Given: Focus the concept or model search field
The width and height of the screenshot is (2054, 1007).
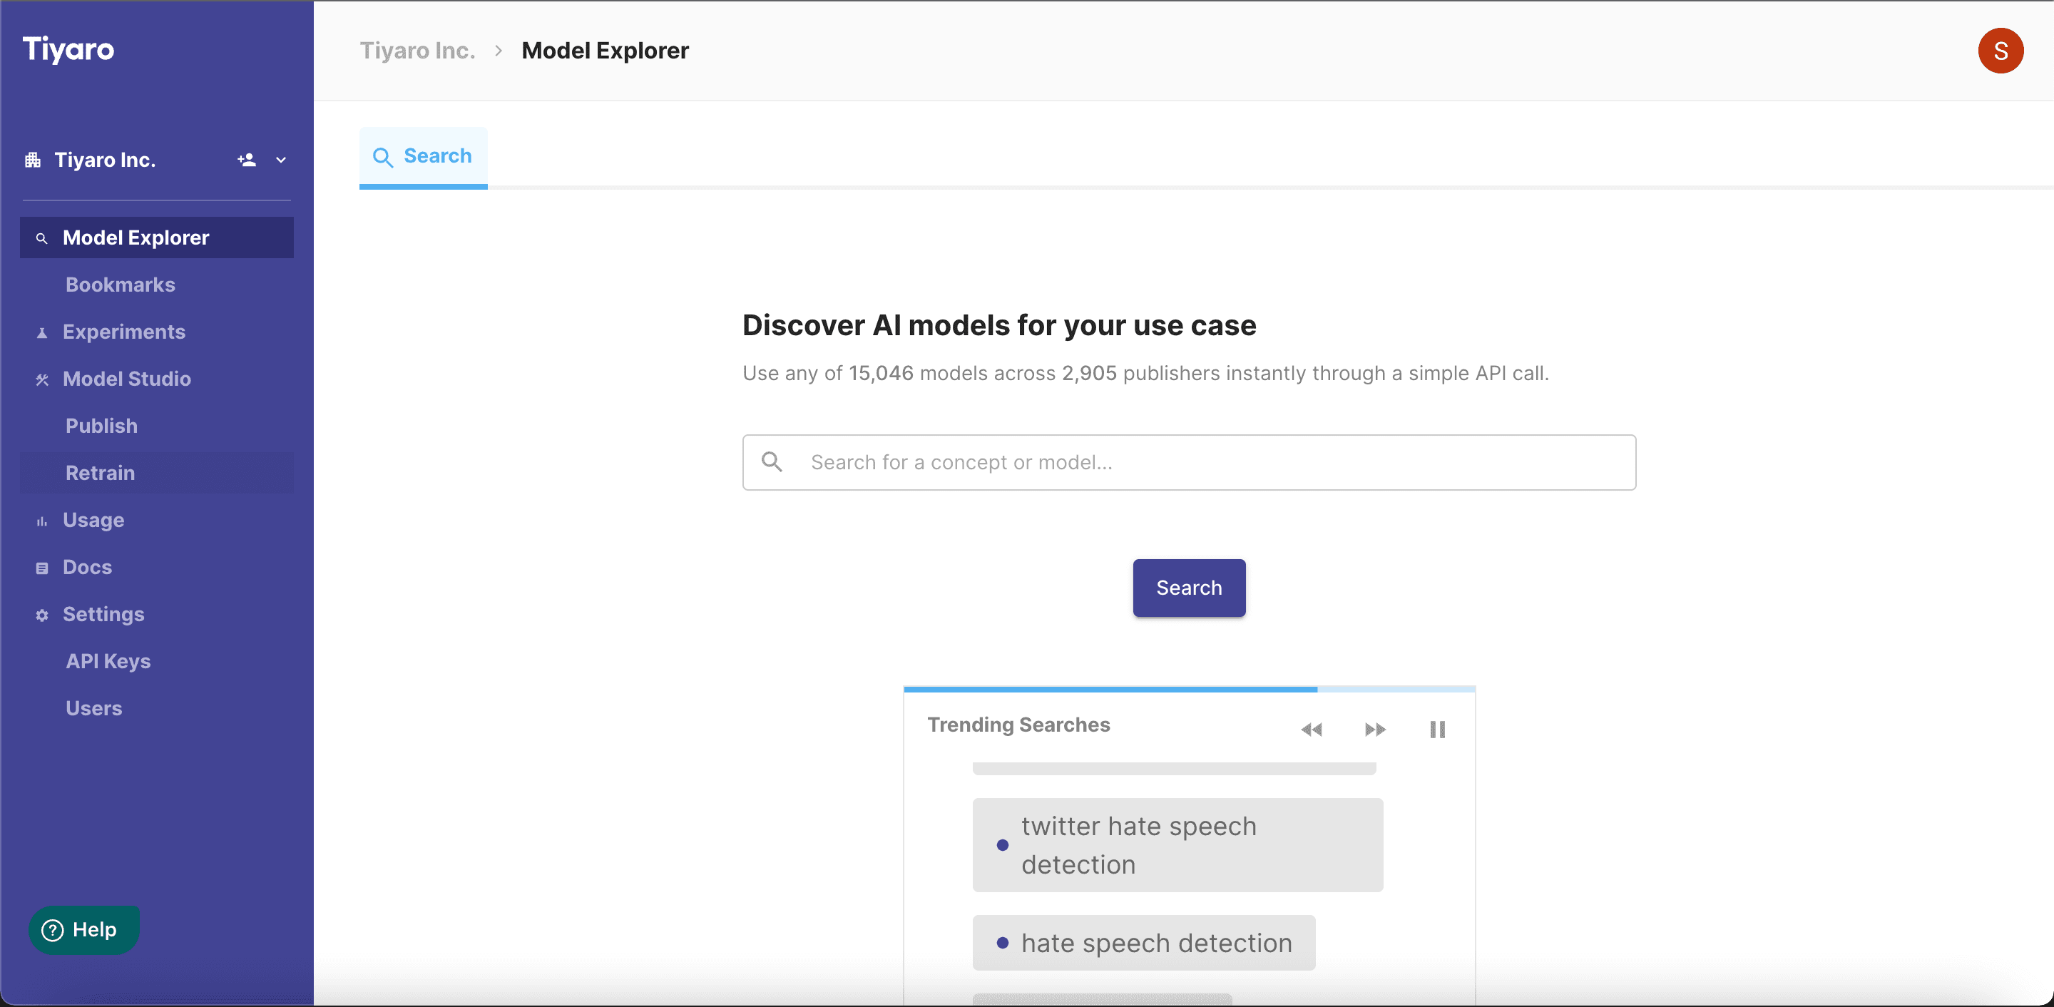Looking at the screenshot, I should point(1189,462).
